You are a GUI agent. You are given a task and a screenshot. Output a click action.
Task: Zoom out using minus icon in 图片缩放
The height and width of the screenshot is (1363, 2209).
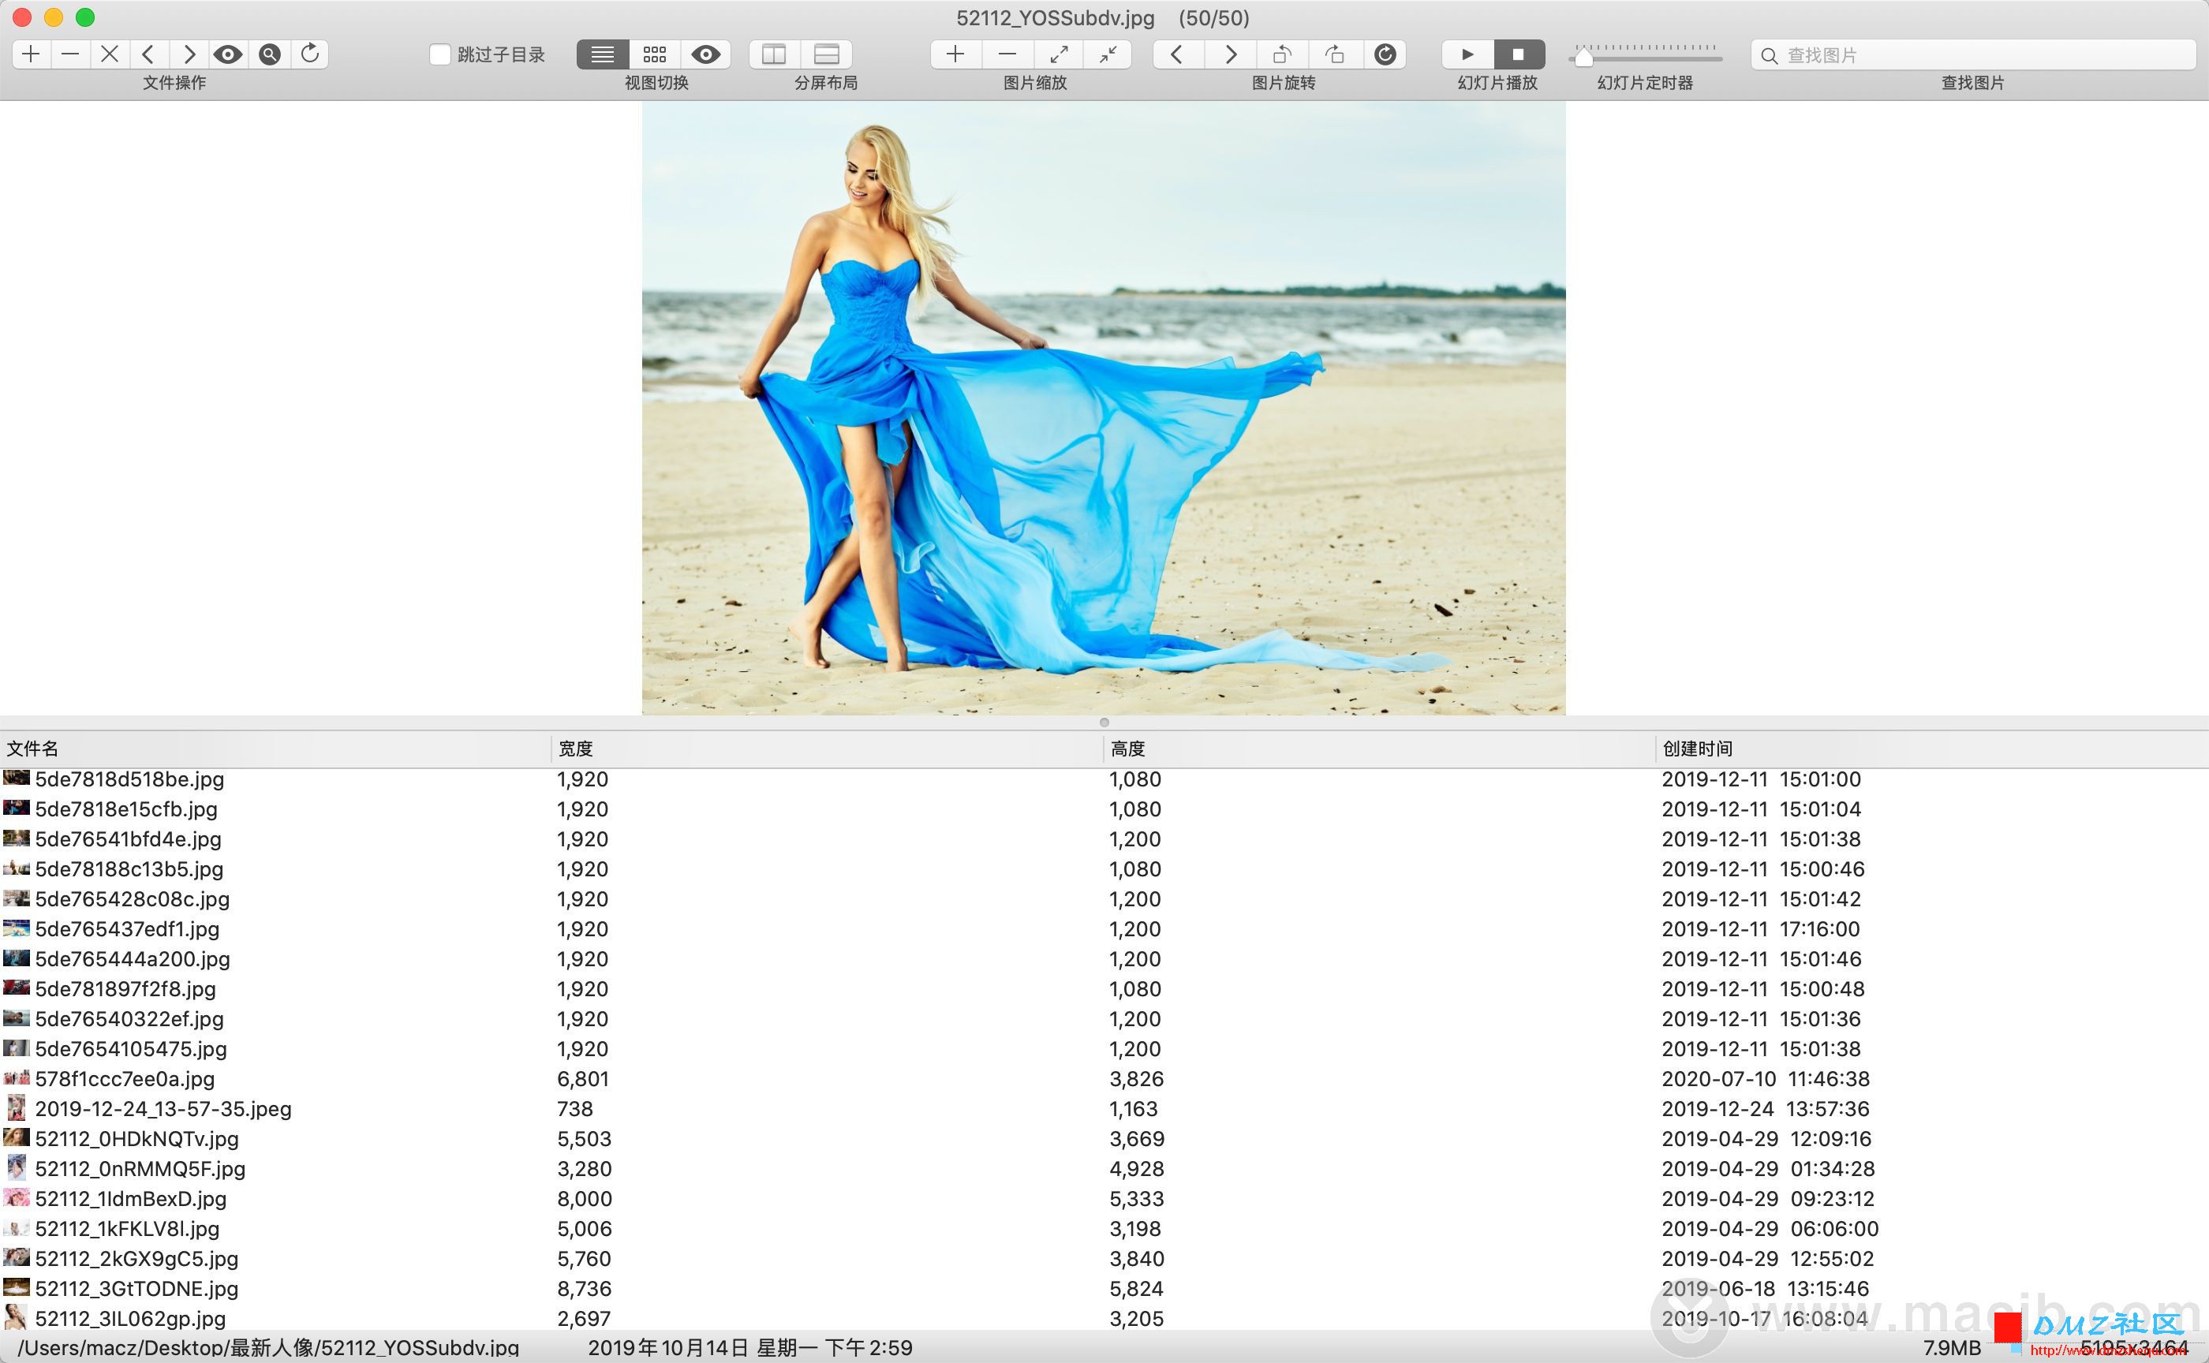tap(1007, 54)
